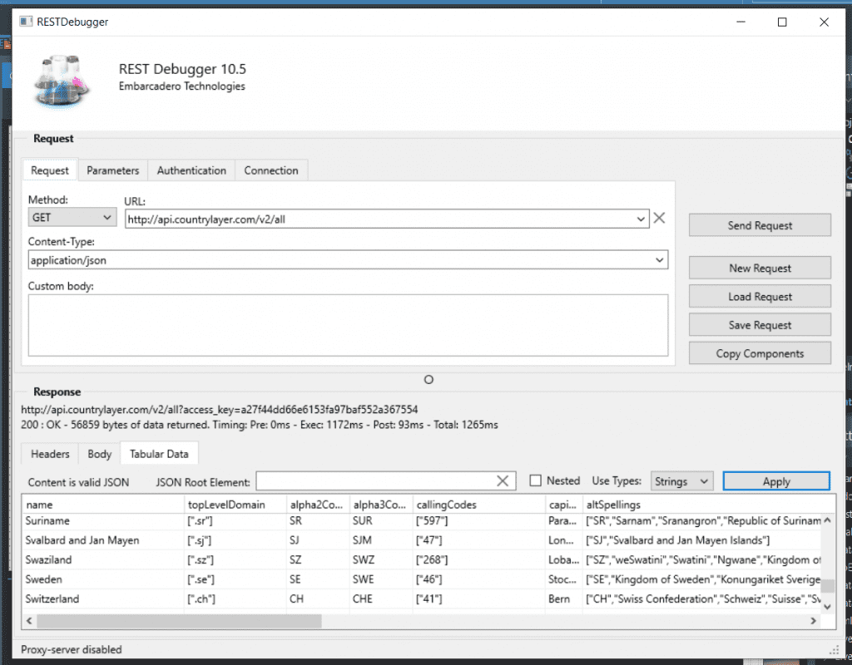Clear the URL field with the X icon
The width and height of the screenshot is (852, 665).
659,219
